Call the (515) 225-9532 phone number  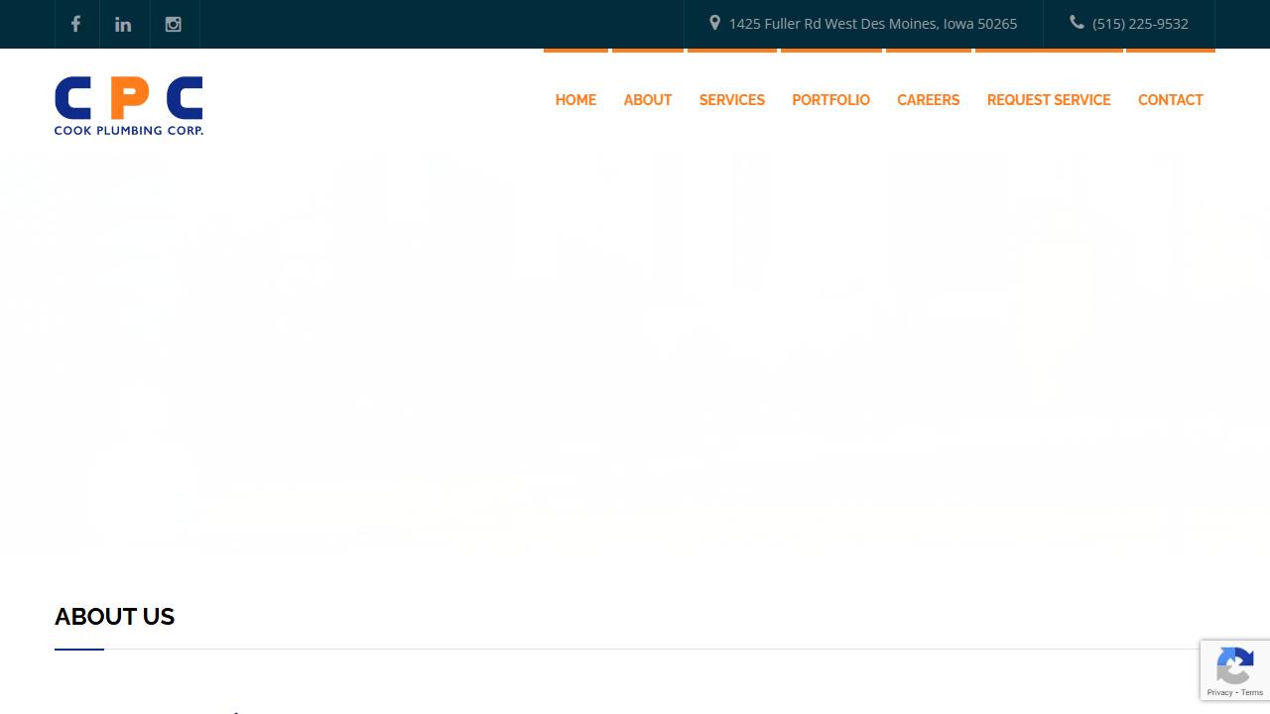(1140, 24)
